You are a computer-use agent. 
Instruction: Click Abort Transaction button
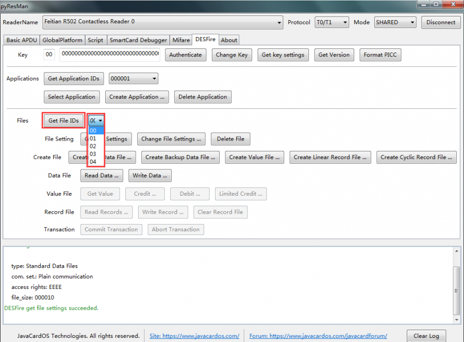[176, 229]
